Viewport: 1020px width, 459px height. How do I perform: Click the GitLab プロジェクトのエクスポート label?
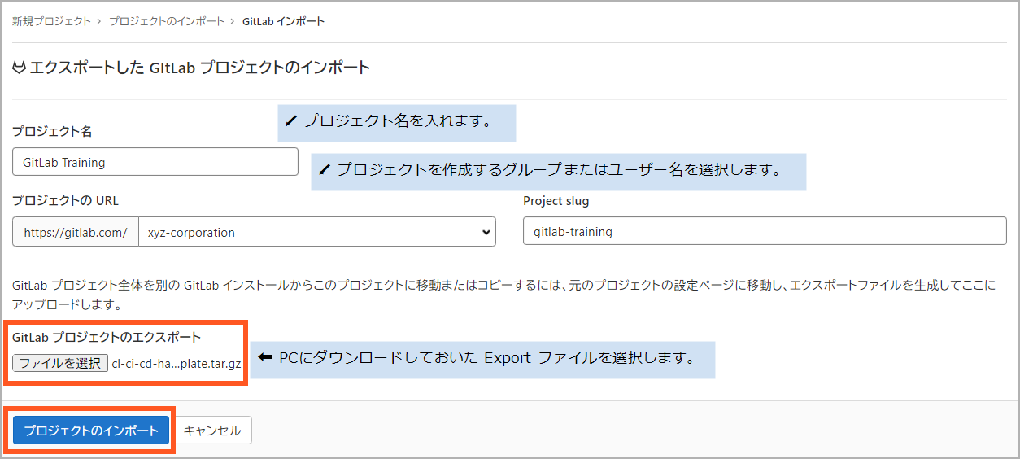pyautogui.click(x=107, y=337)
